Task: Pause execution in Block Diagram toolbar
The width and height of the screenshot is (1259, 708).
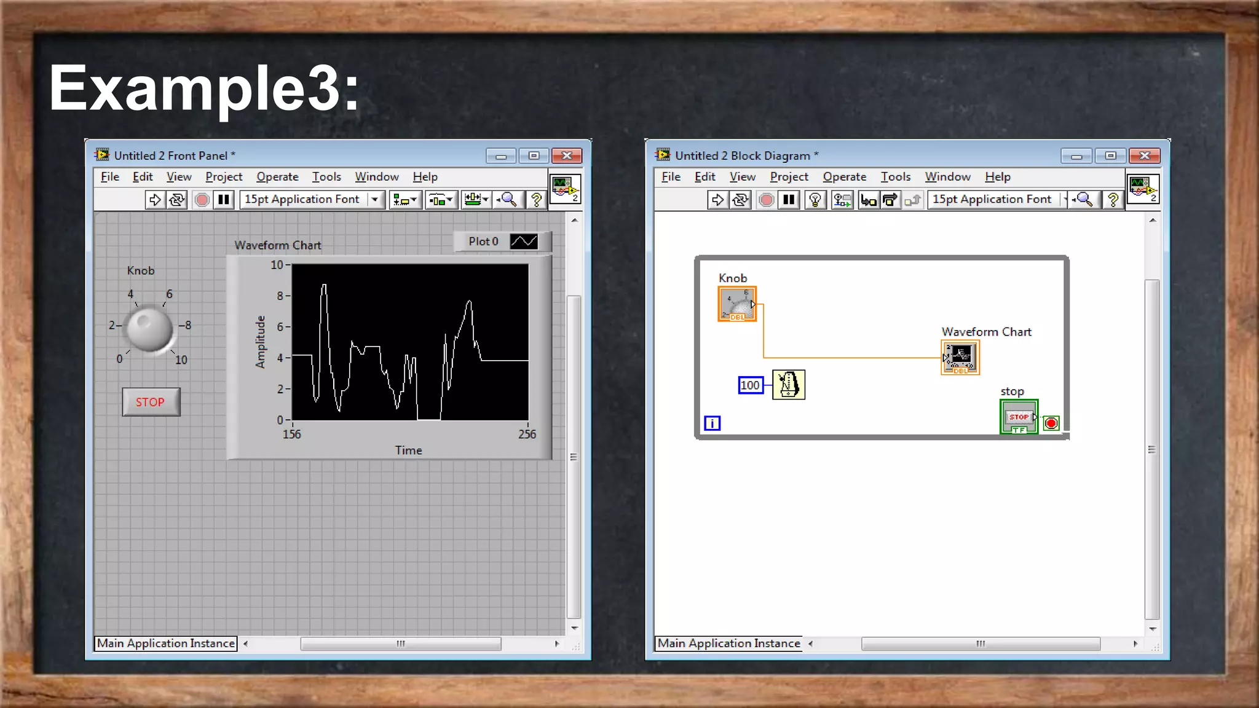Action: [x=789, y=200]
